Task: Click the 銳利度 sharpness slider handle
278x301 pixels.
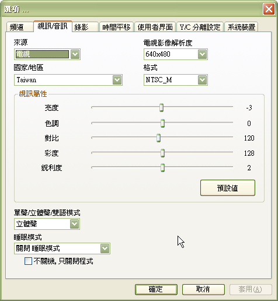Action: (x=162, y=167)
